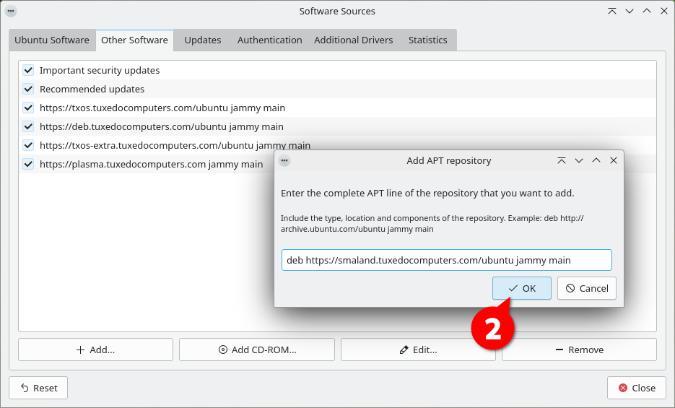Viewport: 675px width, 408px height.
Task: Minimize the Software Sources window
Action: coord(630,11)
